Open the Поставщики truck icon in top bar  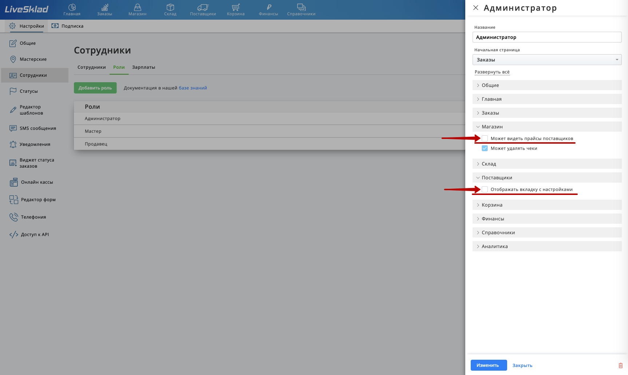tap(203, 7)
